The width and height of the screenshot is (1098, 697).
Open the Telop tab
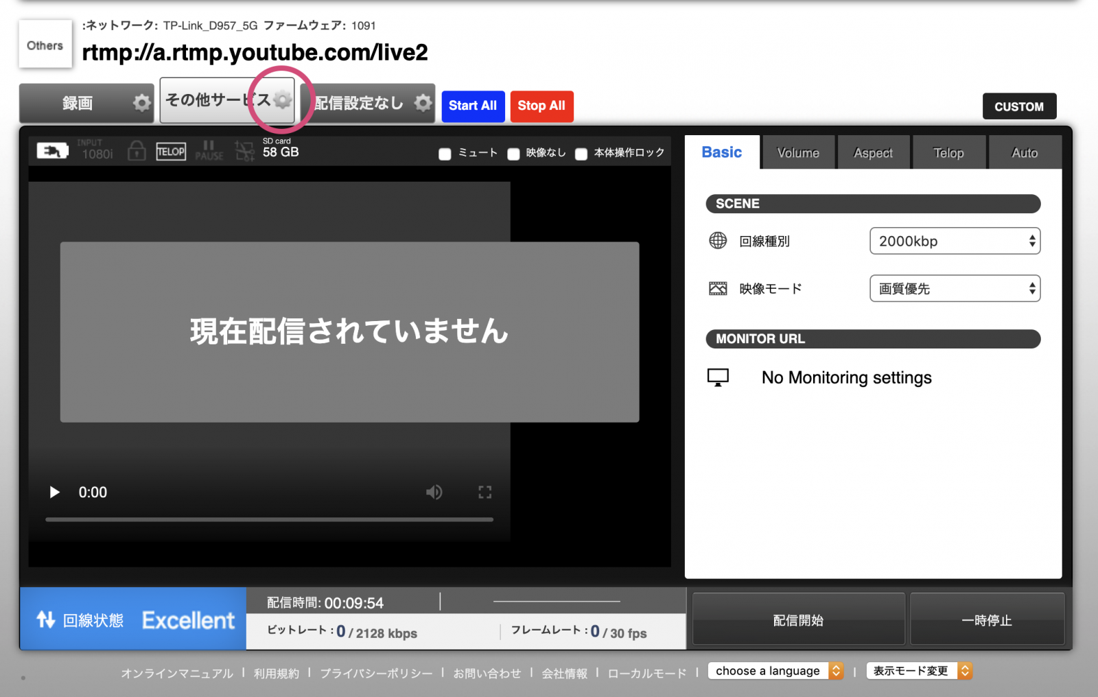(948, 153)
